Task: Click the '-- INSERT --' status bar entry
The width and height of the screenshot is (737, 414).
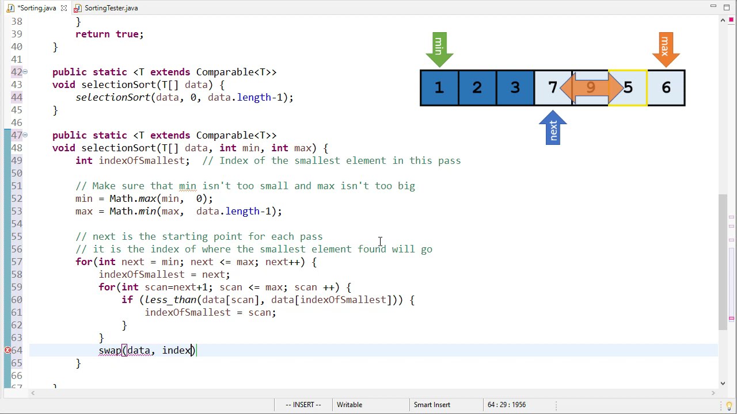Action: 303,405
